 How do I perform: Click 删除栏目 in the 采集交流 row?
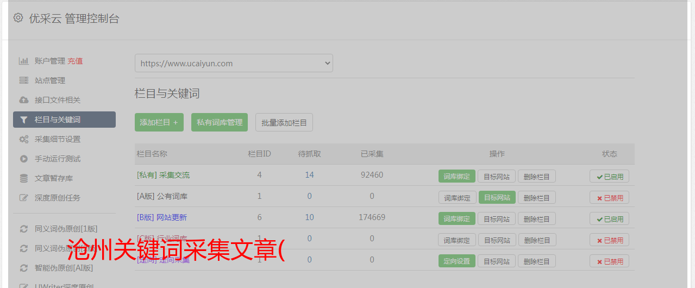pos(537,176)
